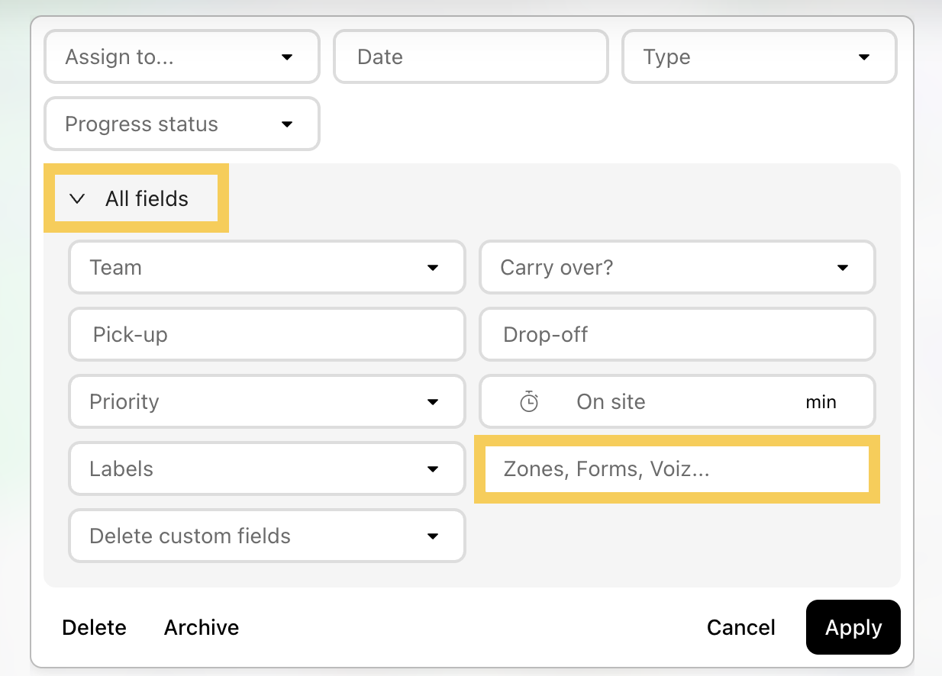The image size is (942, 676).
Task: Open the Progress status dropdown
Action: (x=182, y=124)
